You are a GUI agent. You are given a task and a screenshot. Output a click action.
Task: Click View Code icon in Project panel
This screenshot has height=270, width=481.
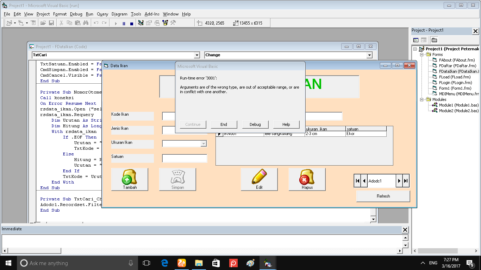416,40
